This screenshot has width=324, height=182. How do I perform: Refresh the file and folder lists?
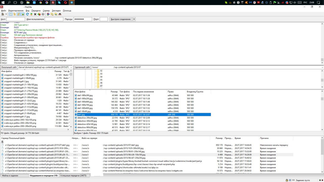click(x=27, y=14)
